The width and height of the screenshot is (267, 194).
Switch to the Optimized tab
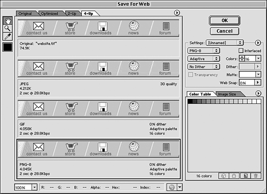[50, 14]
